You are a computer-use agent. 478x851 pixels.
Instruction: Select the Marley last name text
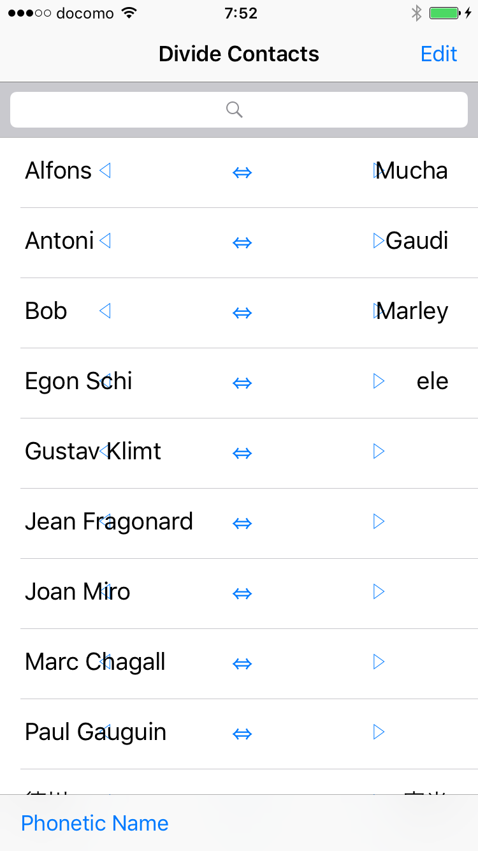[414, 311]
